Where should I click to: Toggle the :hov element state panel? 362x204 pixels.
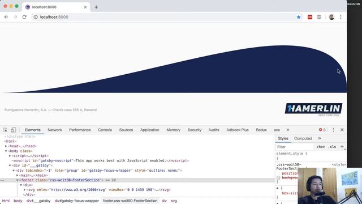click(x=321, y=147)
